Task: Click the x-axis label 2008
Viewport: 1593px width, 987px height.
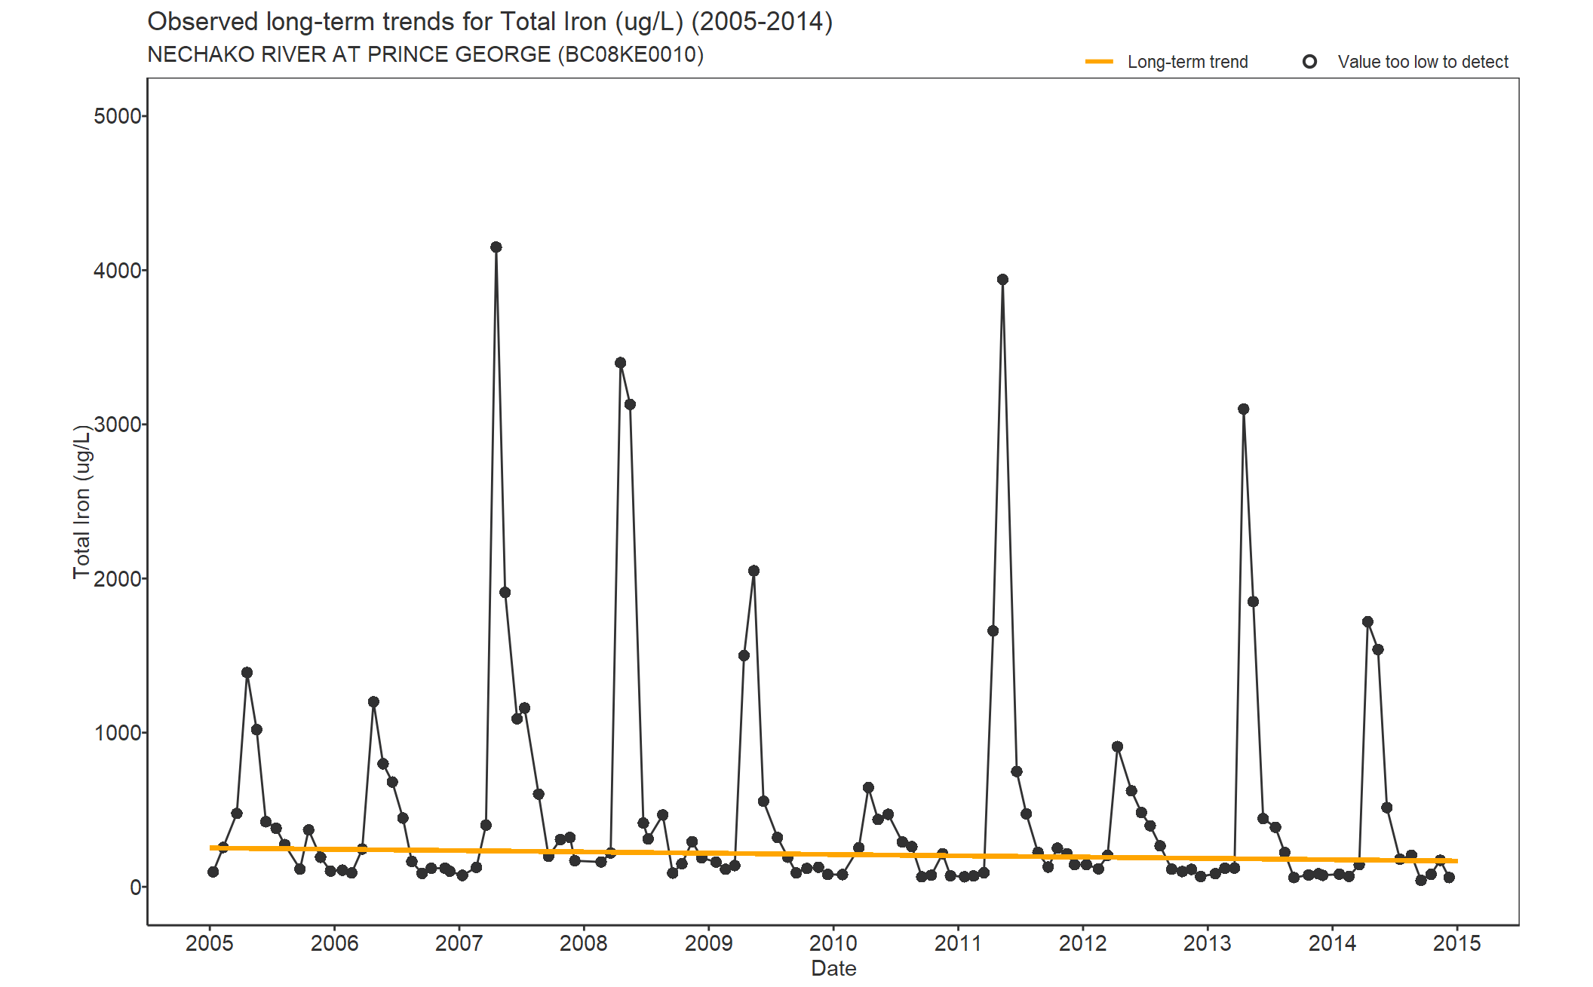Action: tap(584, 943)
